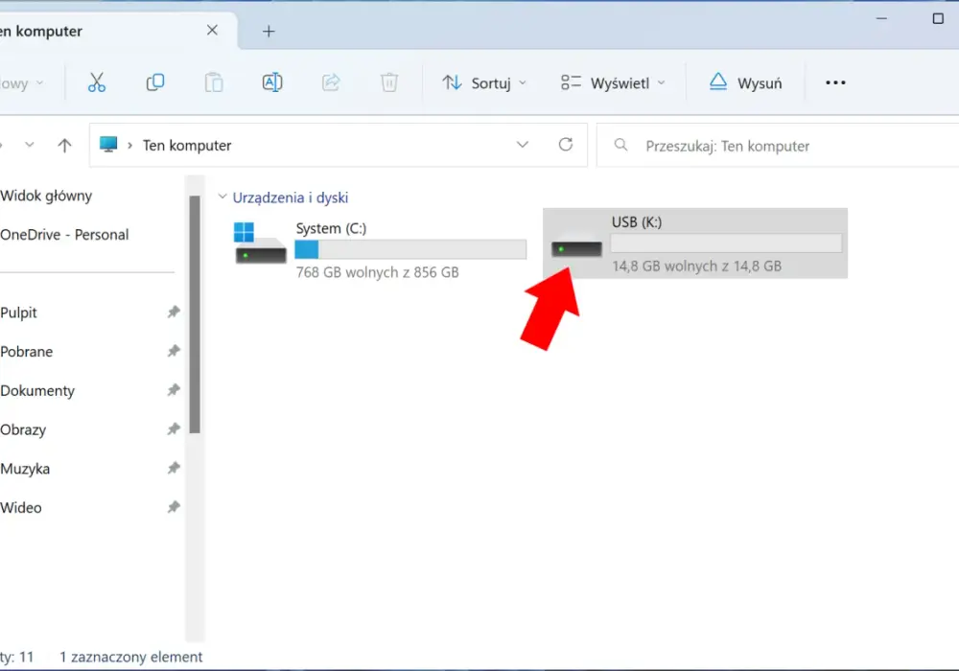Open the Sortuj sort menu

[x=483, y=83]
